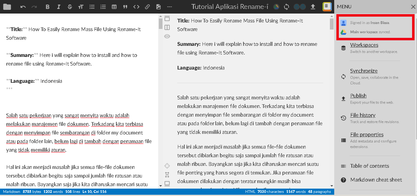The width and height of the screenshot is (417, 196).
Task: Click the 'MENU' header label
Action: (344, 7)
